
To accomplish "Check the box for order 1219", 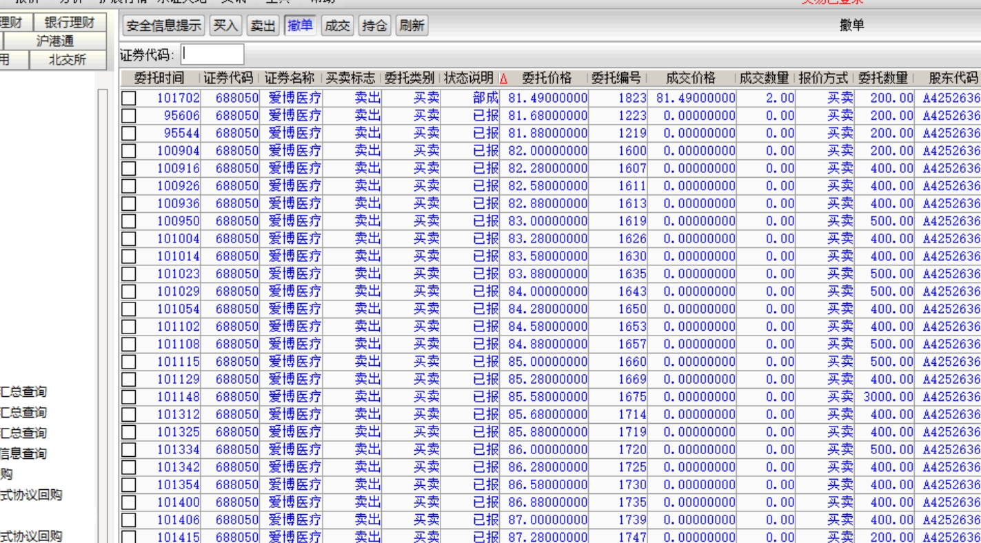I will (129, 133).
